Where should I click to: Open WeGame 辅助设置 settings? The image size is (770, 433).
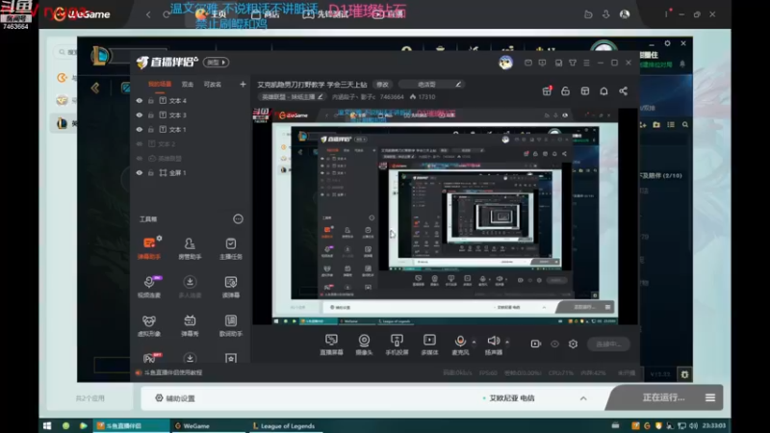(x=175, y=398)
